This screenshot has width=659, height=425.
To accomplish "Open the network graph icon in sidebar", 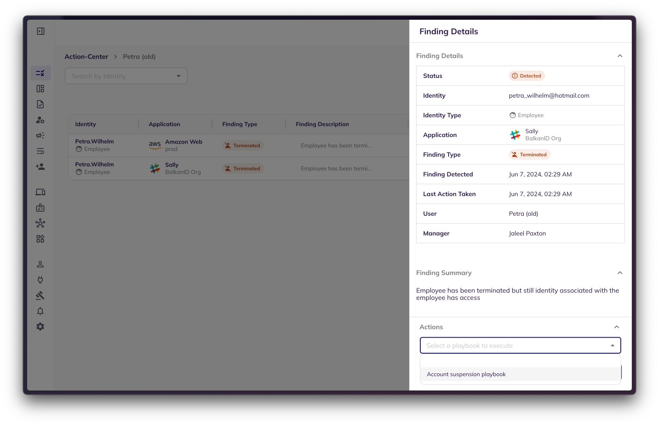I will 40,223.
